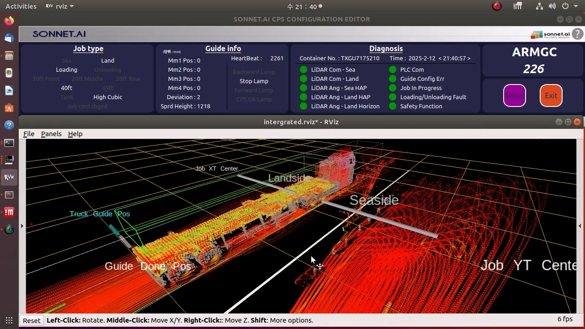The image size is (585, 329).
Task: Click the red recording indicator in top bar
Action: coord(497,6)
